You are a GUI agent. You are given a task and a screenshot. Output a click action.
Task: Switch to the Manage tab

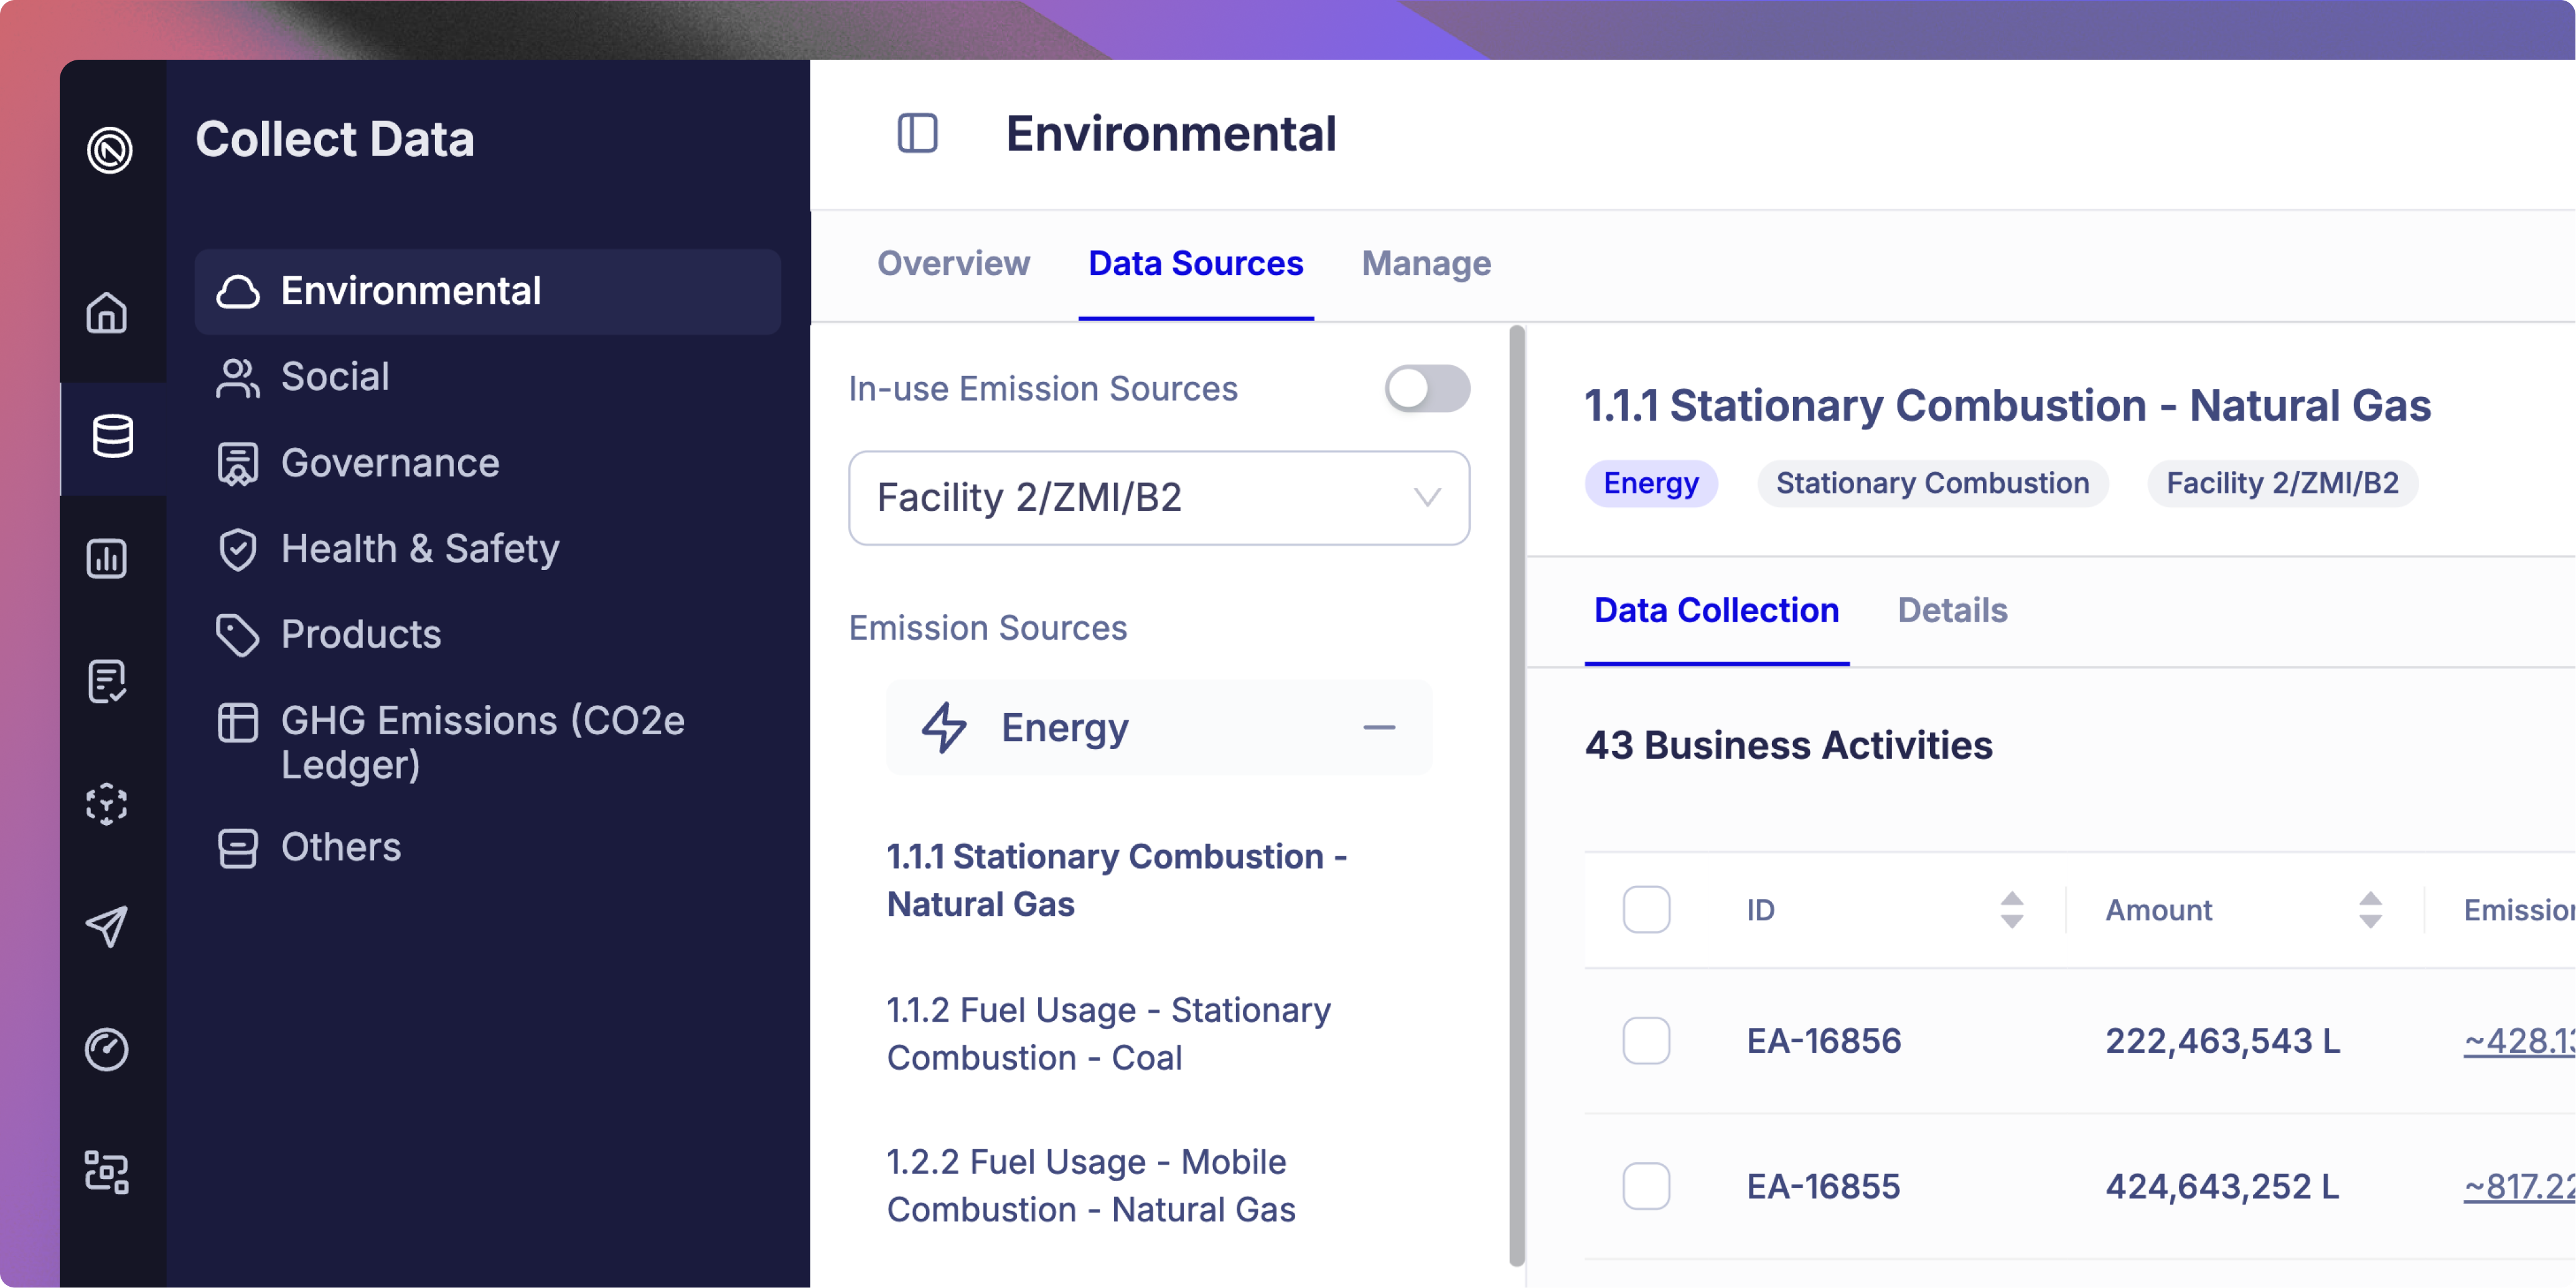(x=1426, y=264)
